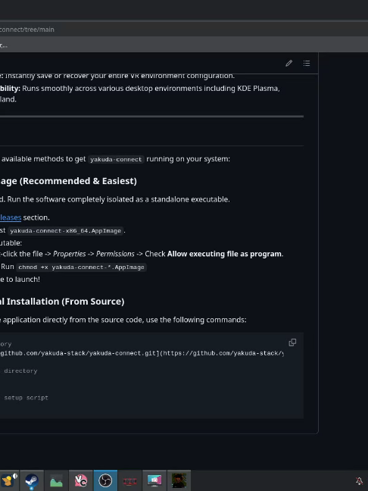
Task: Click the muted notifications bell in tray
Action: click(360, 480)
